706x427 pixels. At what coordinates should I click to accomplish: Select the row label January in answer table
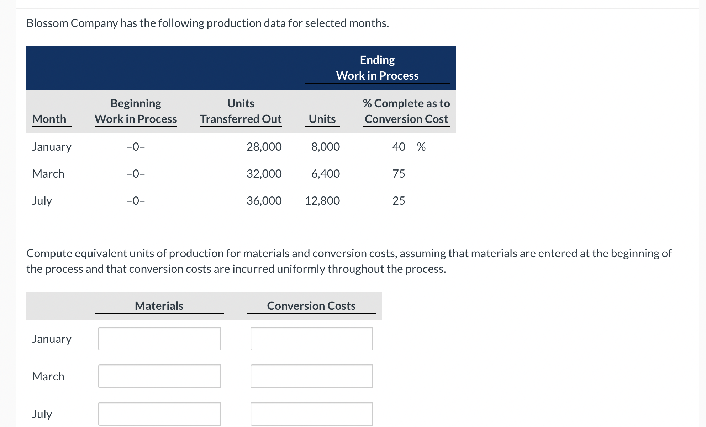[51, 338]
